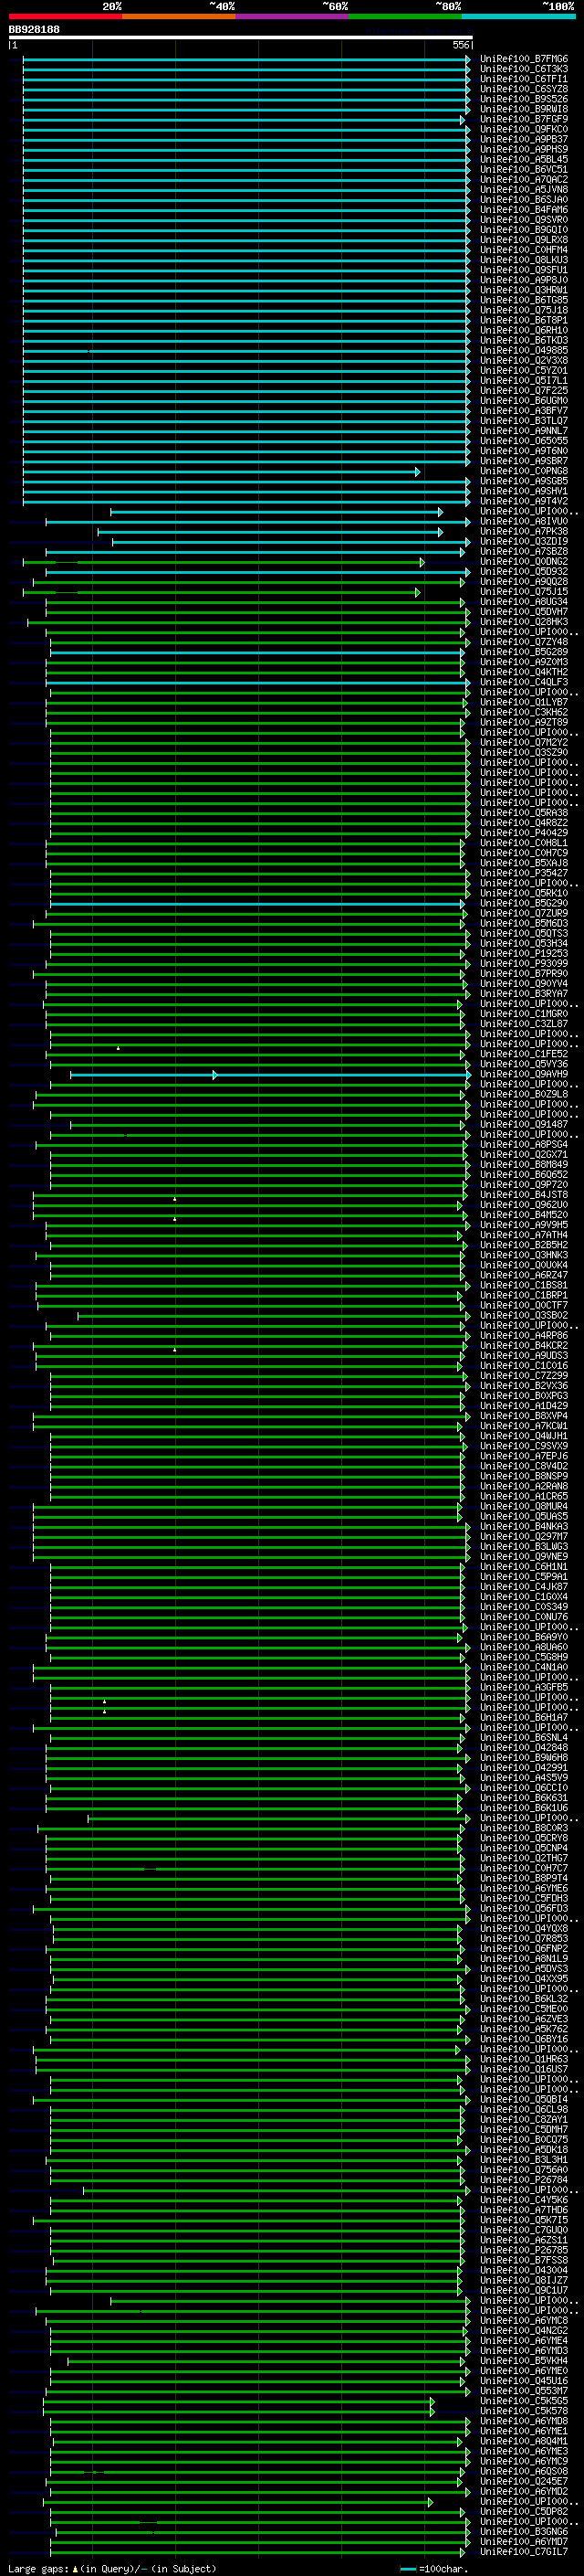This screenshot has height=2576, width=584.
Task: Click the purple ~60% identity color segment
Action: 291,16
